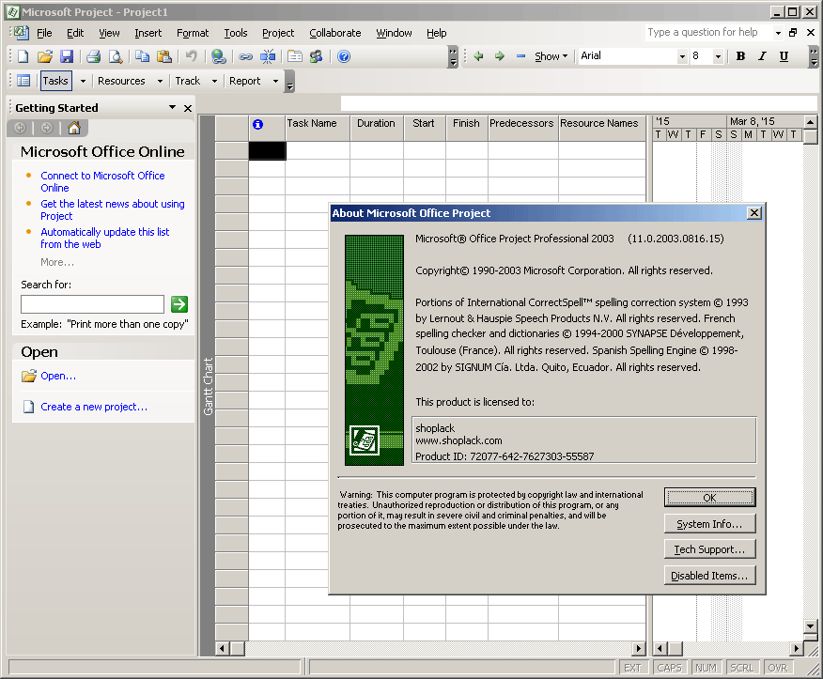Screen dimensions: 823x679
Task: Start search with the green arrow button
Action: 179,304
